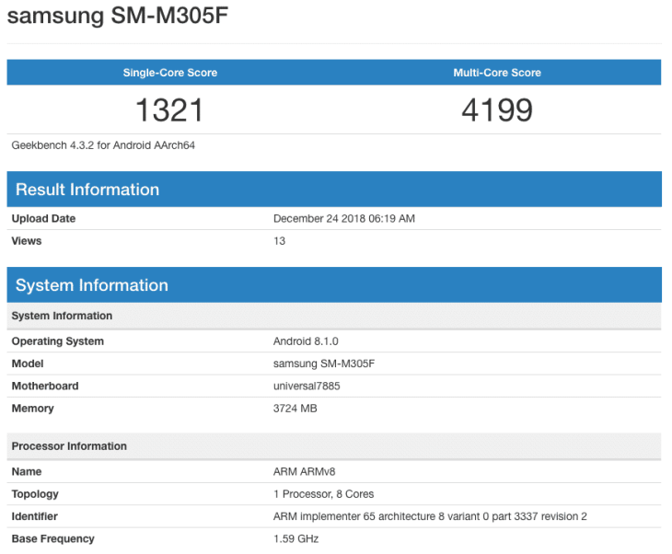Select the processor Name label
The height and width of the screenshot is (554, 672).
(x=27, y=471)
